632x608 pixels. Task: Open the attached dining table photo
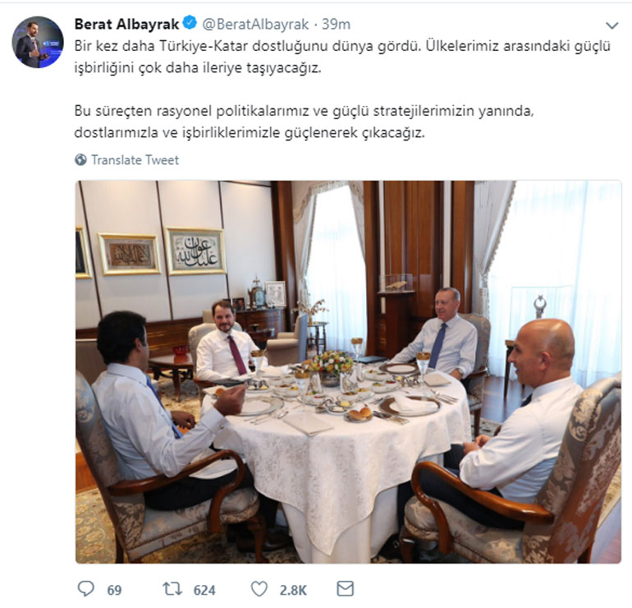[x=348, y=371]
